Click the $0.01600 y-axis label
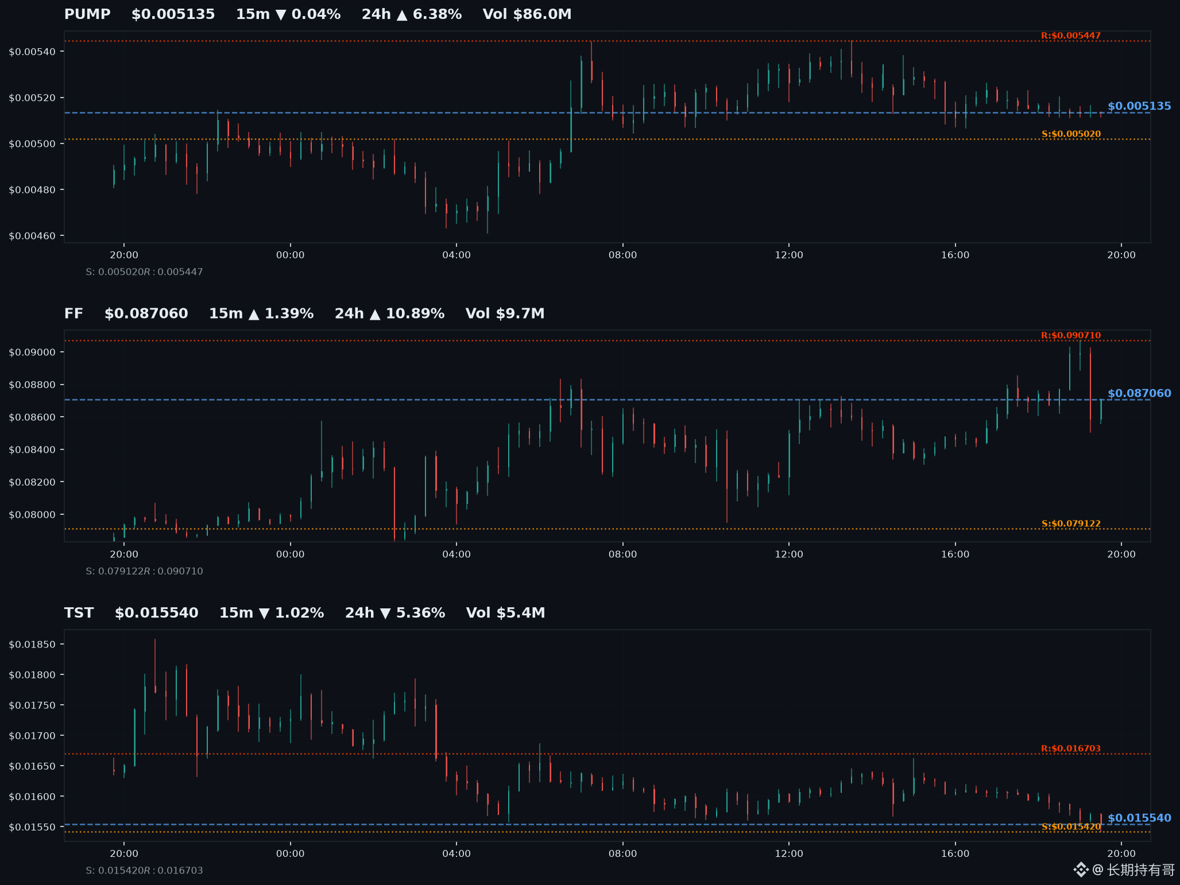1180x885 pixels. coord(33,797)
